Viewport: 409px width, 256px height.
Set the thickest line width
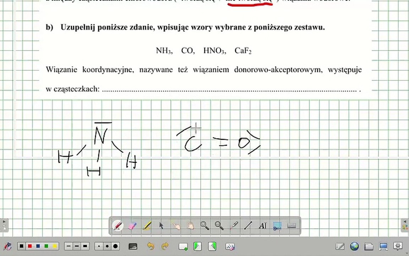(85, 246)
